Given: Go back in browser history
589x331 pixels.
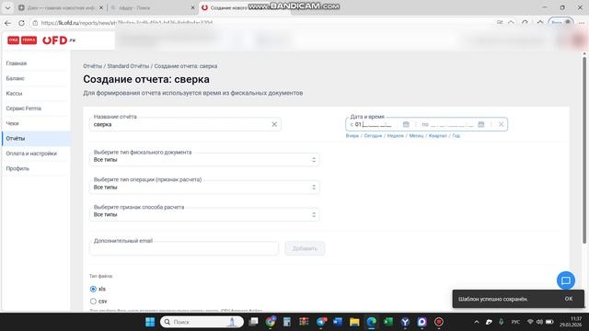Looking at the screenshot, I should (x=7, y=23).
